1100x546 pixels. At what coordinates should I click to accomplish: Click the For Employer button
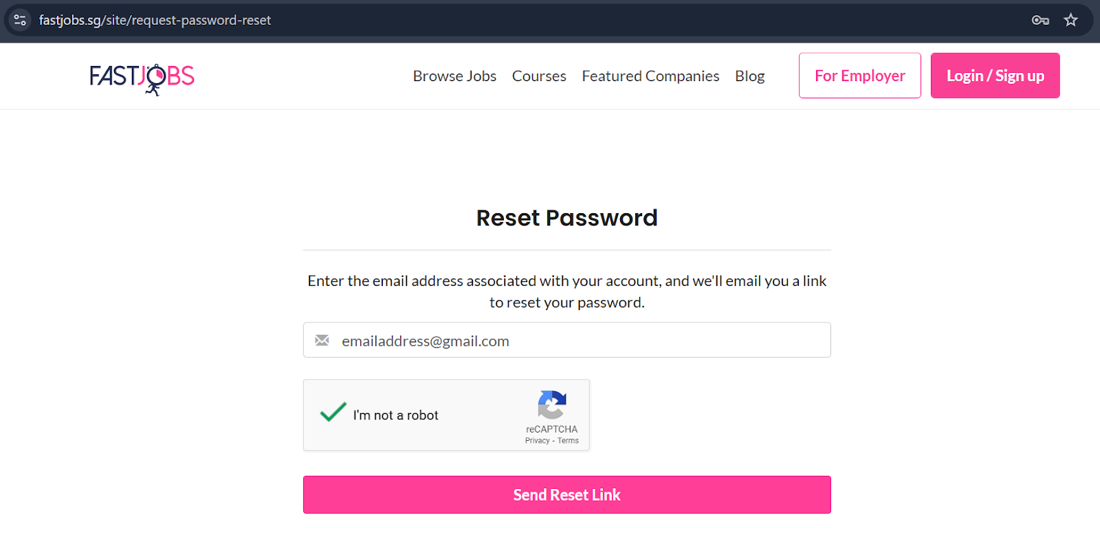click(x=859, y=76)
